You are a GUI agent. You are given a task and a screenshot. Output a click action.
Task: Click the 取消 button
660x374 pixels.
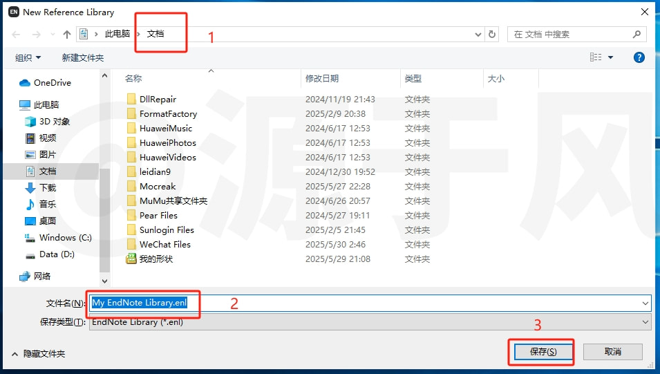[x=612, y=352]
